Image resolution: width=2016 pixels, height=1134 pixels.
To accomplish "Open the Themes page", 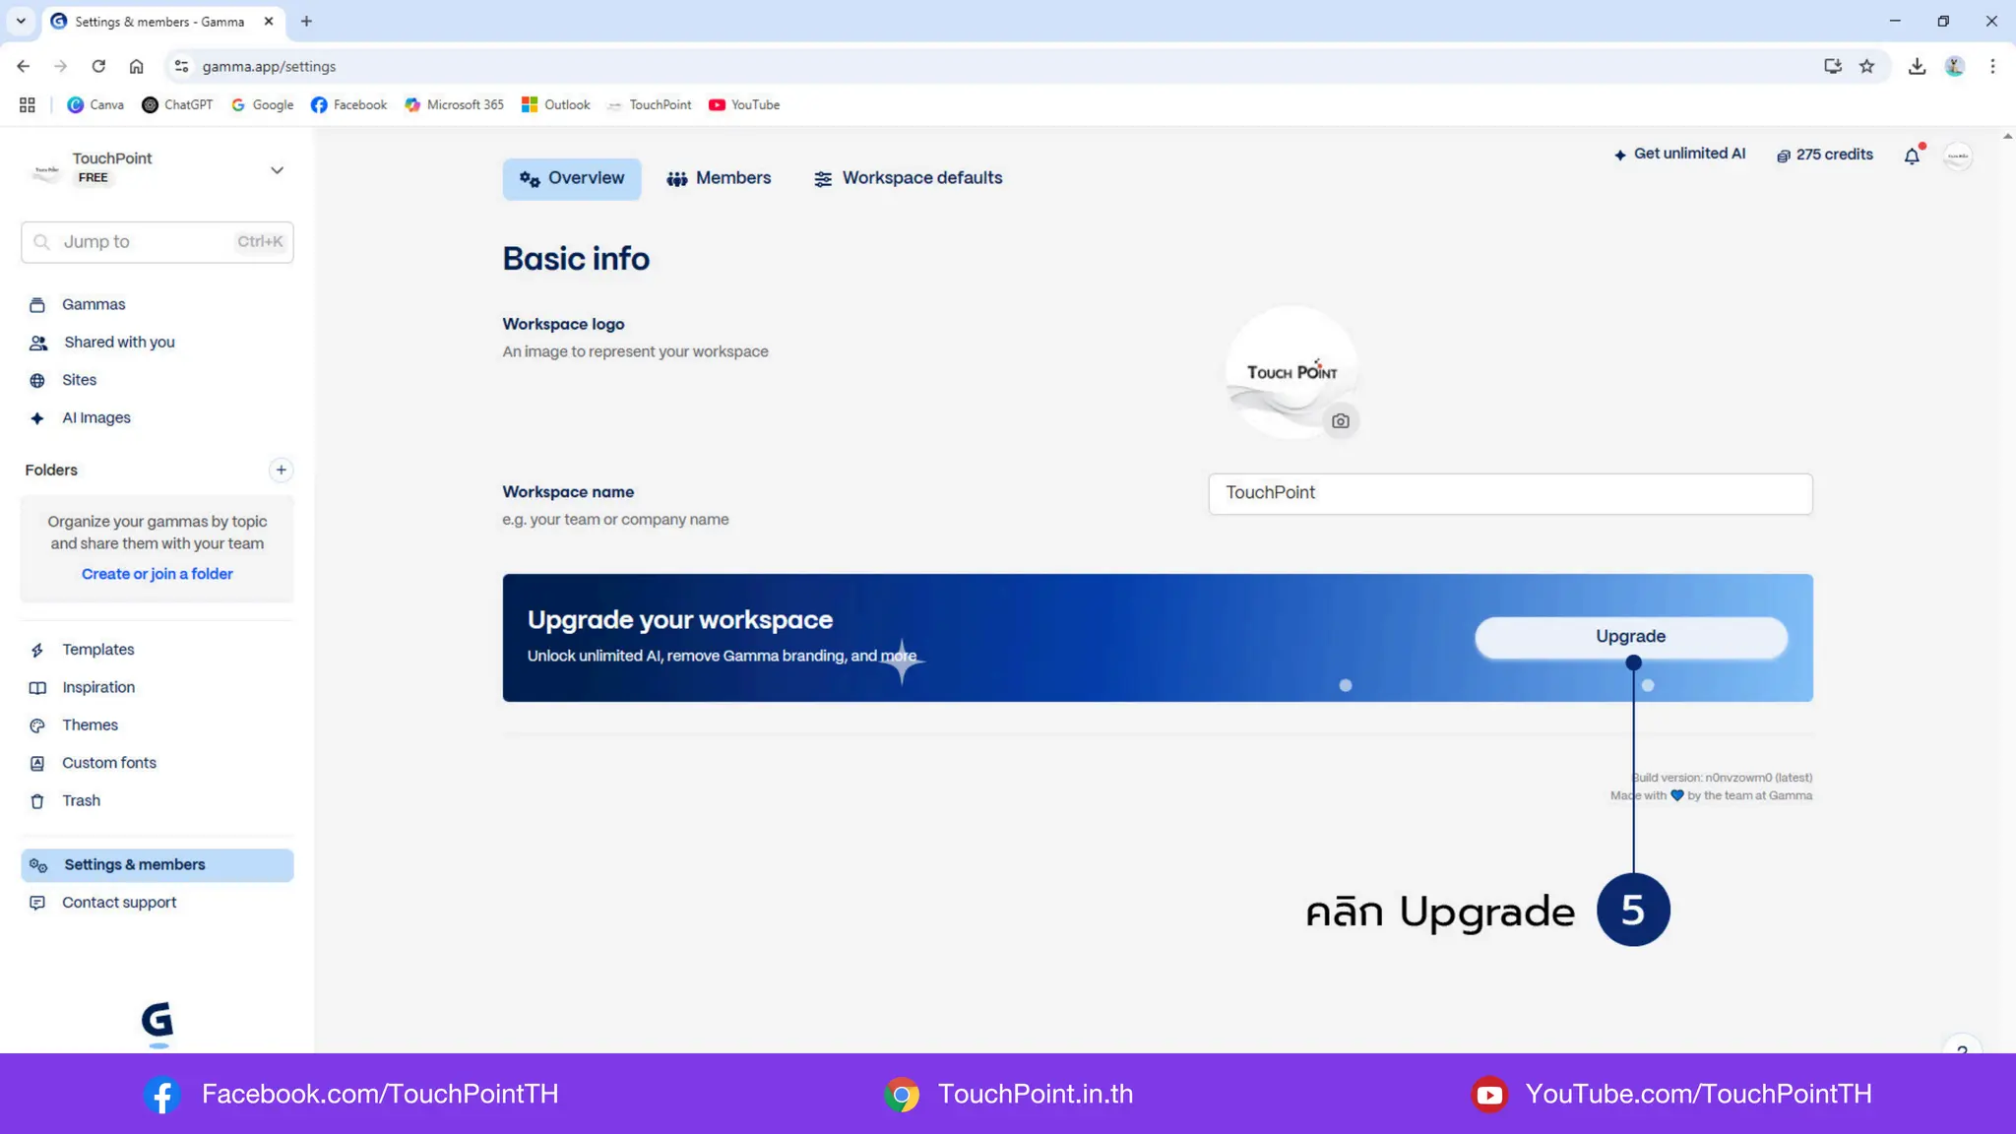I will [90, 724].
